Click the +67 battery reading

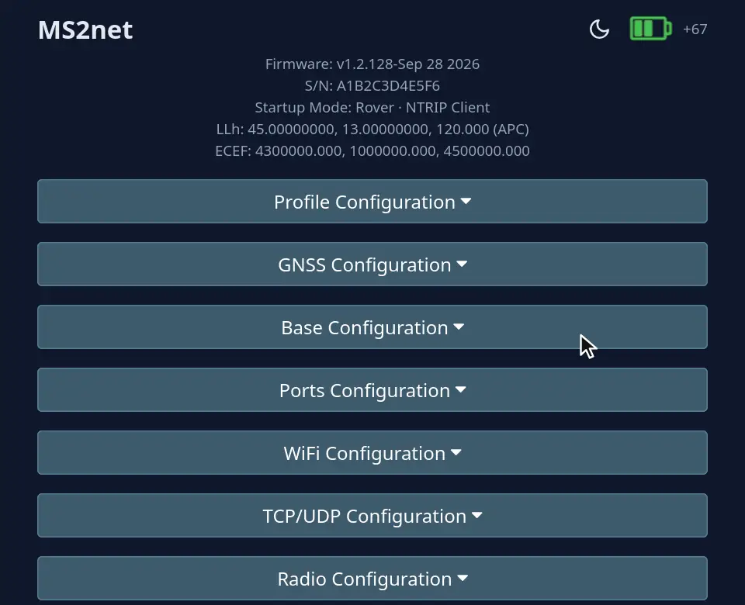695,29
